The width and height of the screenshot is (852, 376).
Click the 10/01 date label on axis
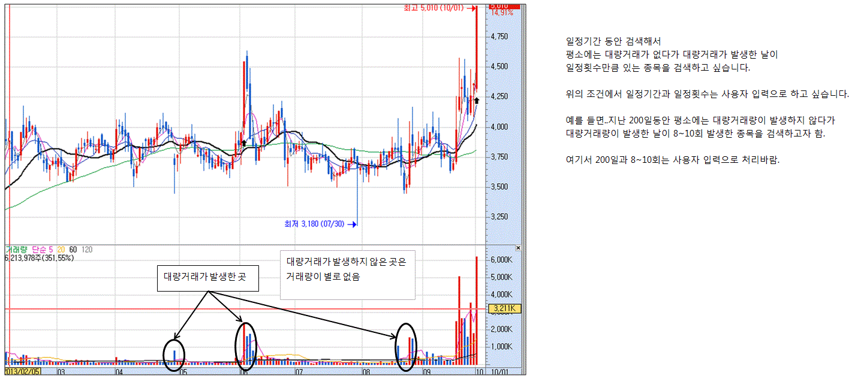(499, 372)
